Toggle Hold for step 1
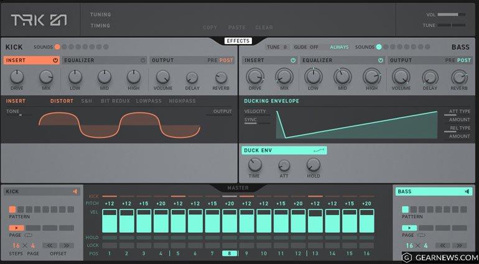This screenshot has width=479, height=264. click(109, 237)
